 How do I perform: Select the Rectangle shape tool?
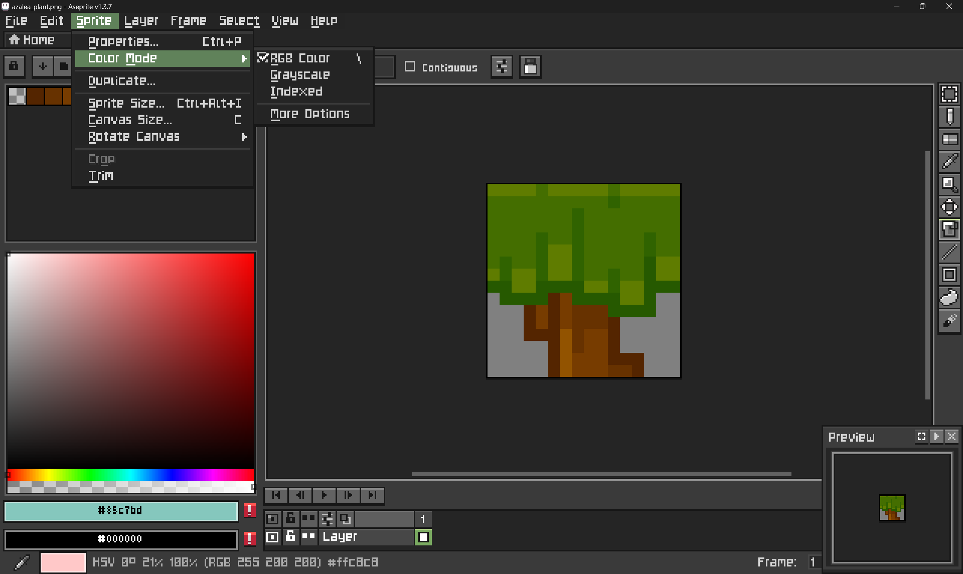tap(949, 275)
